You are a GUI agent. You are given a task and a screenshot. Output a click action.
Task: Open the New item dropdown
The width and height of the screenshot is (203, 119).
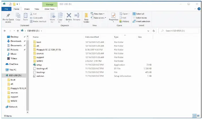point(98,14)
